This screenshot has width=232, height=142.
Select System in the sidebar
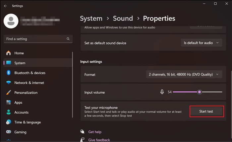click(x=20, y=63)
